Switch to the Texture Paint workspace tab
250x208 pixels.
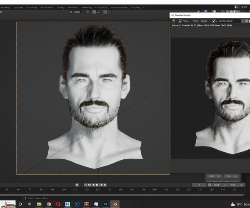46,7
